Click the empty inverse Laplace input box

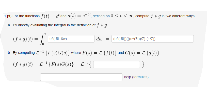click(117, 65)
